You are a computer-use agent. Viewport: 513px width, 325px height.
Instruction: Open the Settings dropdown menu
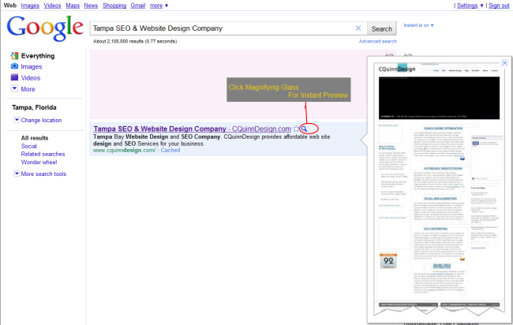[x=470, y=6]
